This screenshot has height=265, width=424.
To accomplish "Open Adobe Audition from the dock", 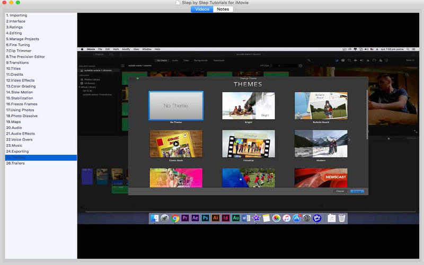I will [x=236, y=218].
